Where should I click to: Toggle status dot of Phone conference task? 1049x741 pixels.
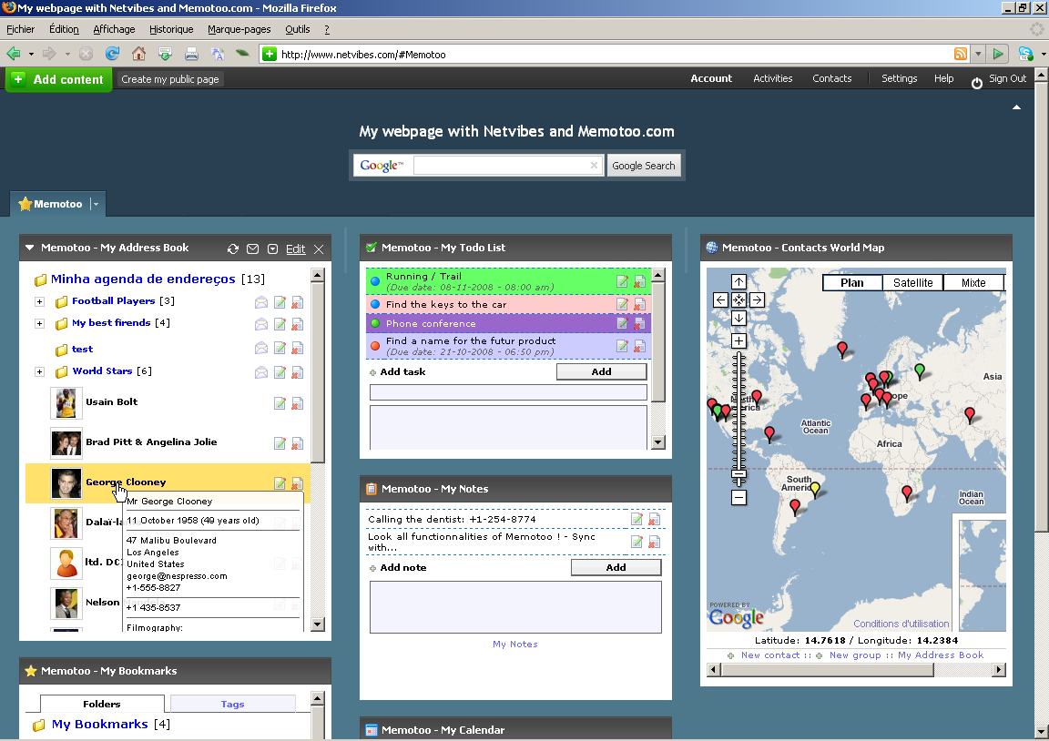[x=375, y=323]
